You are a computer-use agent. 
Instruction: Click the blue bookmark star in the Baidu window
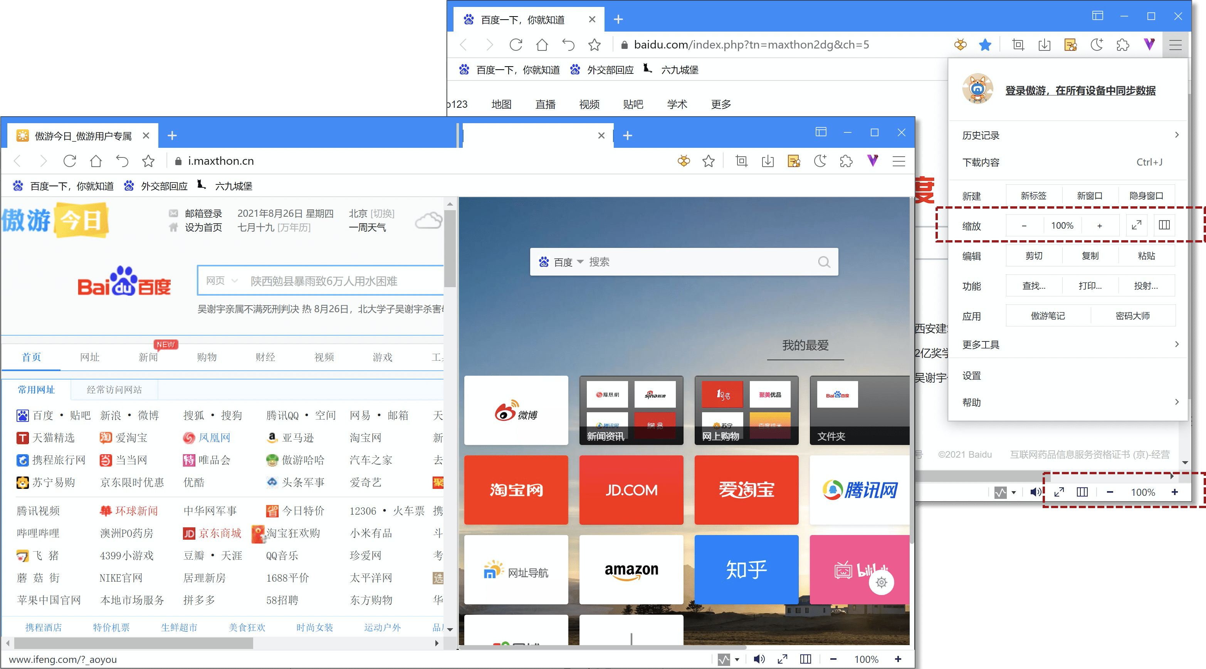[x=985, y=45]
